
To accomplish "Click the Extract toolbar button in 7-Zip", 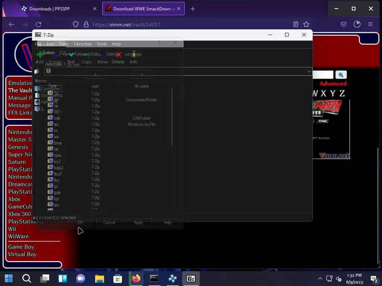I will pyautogui.click(x=55, y=58).
